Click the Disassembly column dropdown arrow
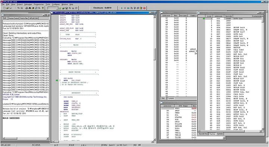Image resolution: width=269 pixels, height=147 pixels. [x=263, y=16]
